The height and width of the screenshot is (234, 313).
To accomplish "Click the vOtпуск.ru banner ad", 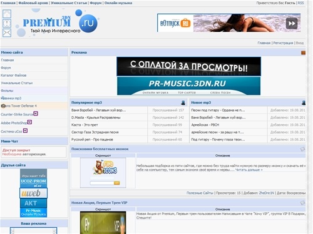I will pos(228,23).
